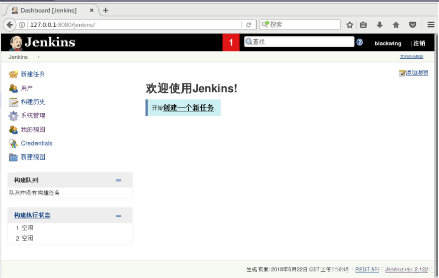439x278 pixels.
Task: Click the 创建一个新任务 link
Action: (x=189, y=108)
